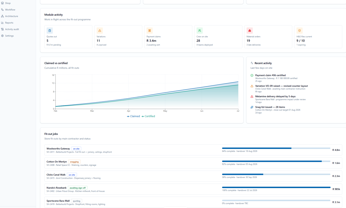Image resolution: width=346 pixels, height=208 pixels.
Task: Open Architecture in the sidebar
Action: [9, 16]
